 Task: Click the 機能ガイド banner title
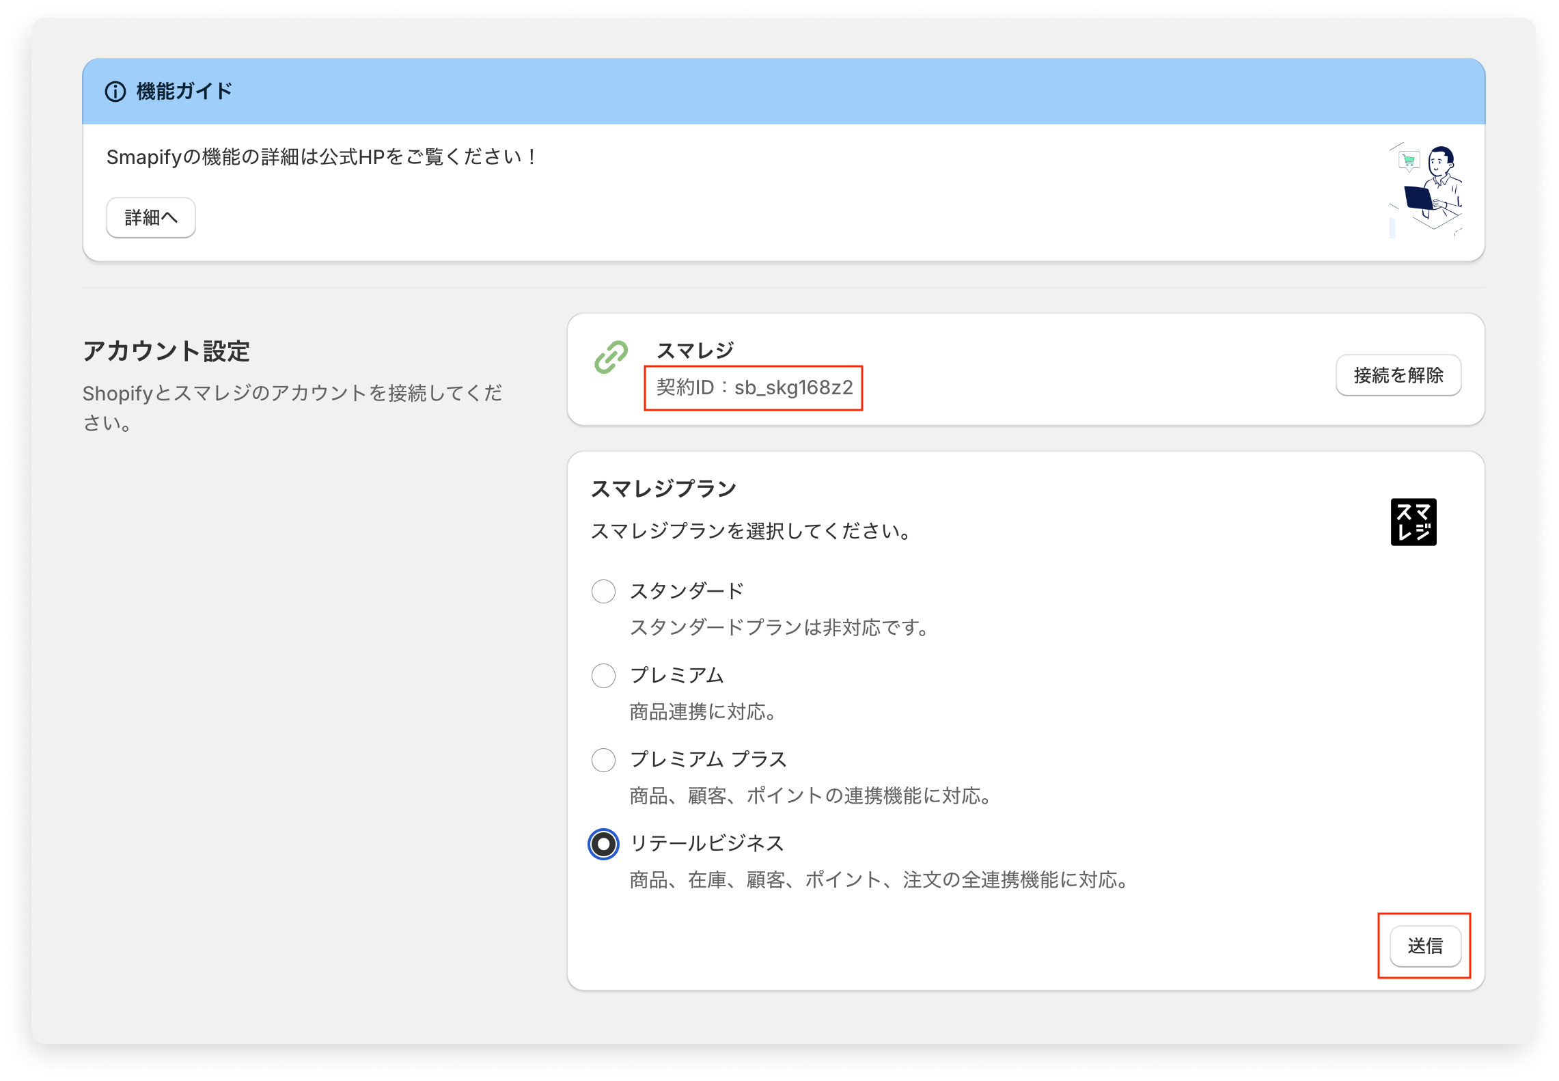[x=184, y=91]
